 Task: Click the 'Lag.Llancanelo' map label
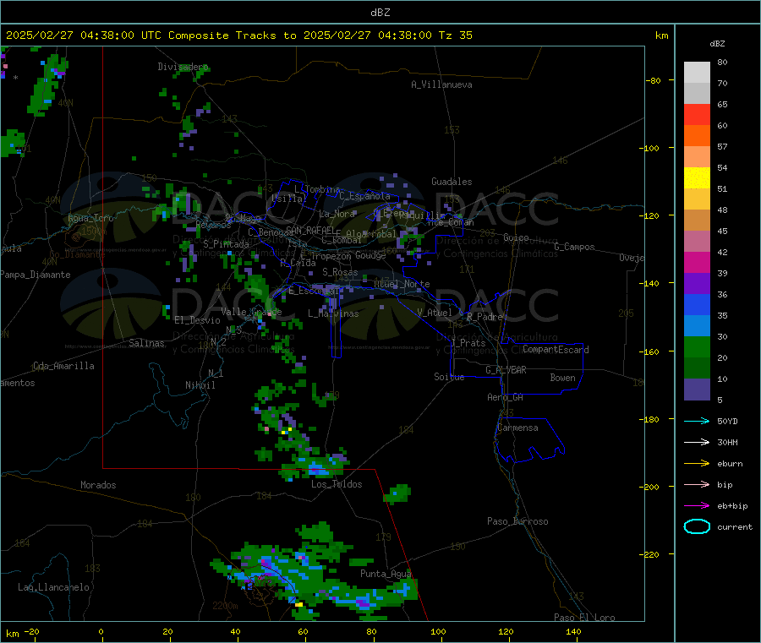[x=53, y=587]
